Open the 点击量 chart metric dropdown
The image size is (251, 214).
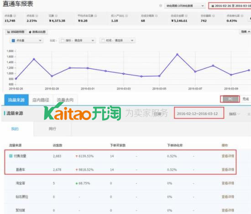coord(26,41)
